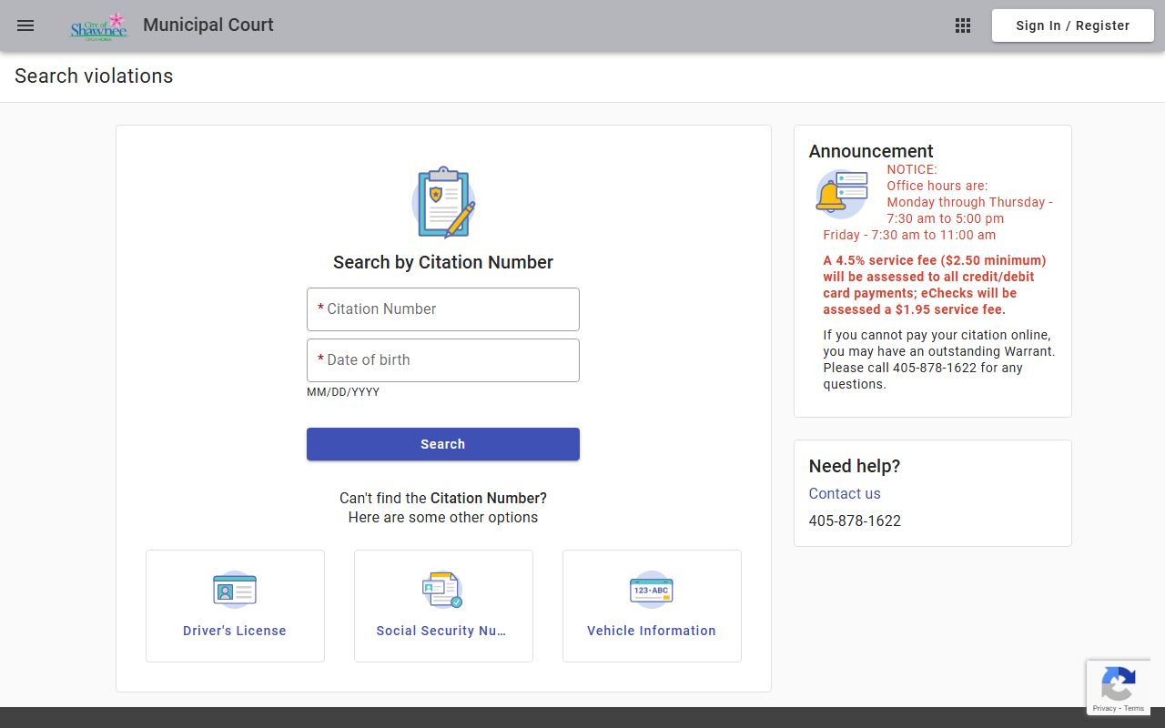Image resolution: width=1165 pixels, height=728 pixels.
Task: Open reCAPTCHA Terms link
Action: [x=1134, y=708]
